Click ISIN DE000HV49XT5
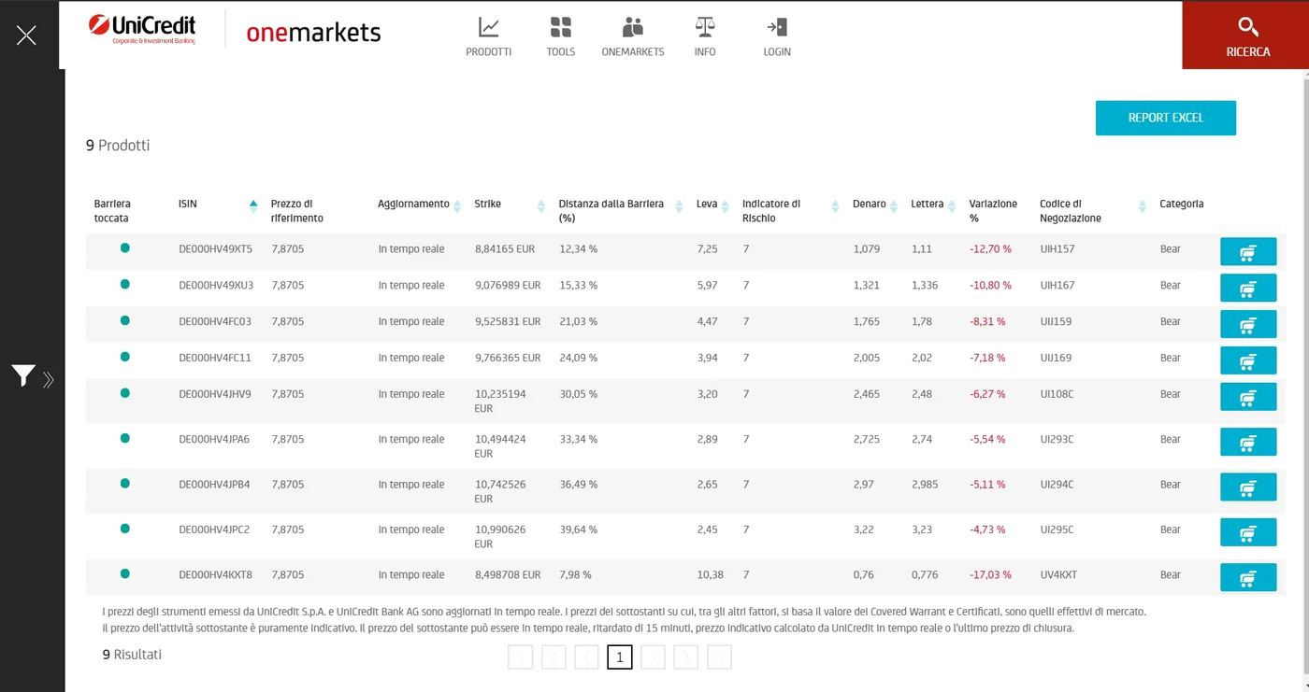The width and height of the screenshot is (1309, 692). point(216,249)
